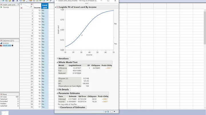The width and height of the screenshot is (206, 115).
Task: Click the Yes value in row 6
Action: coord(43,24)
